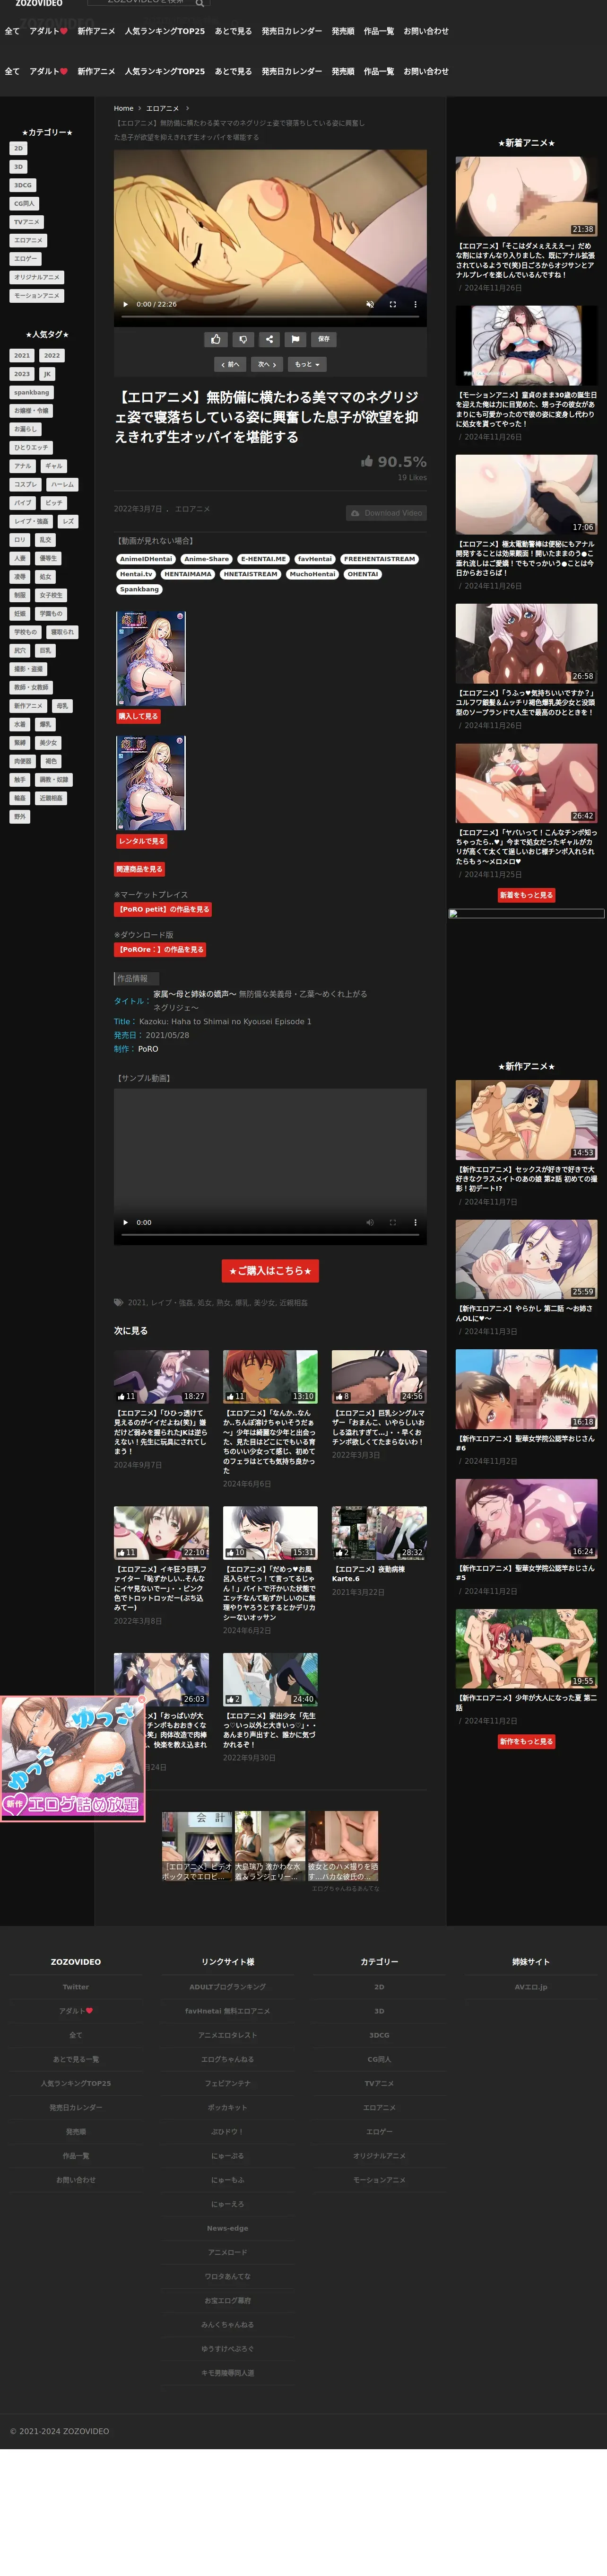Select the モーションアニメ category tag
This screenshot has width=607, height=2576.
pyautogui.click(x=37, y=295)
